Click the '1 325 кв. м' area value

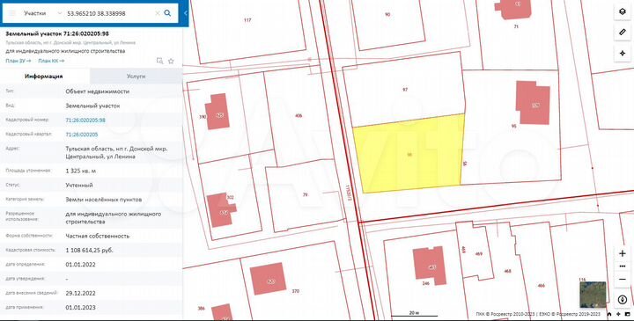click(x=80, y=171)
